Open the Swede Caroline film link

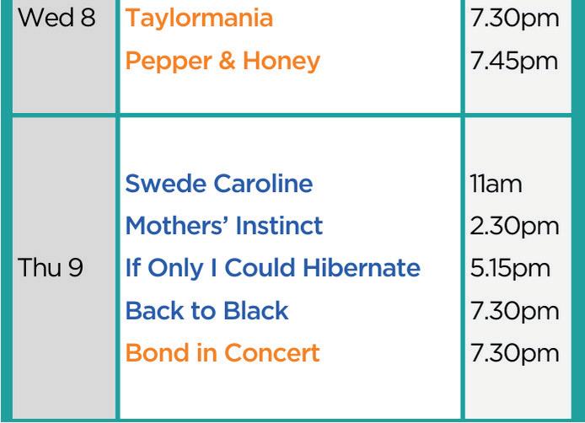pos(218,184)
